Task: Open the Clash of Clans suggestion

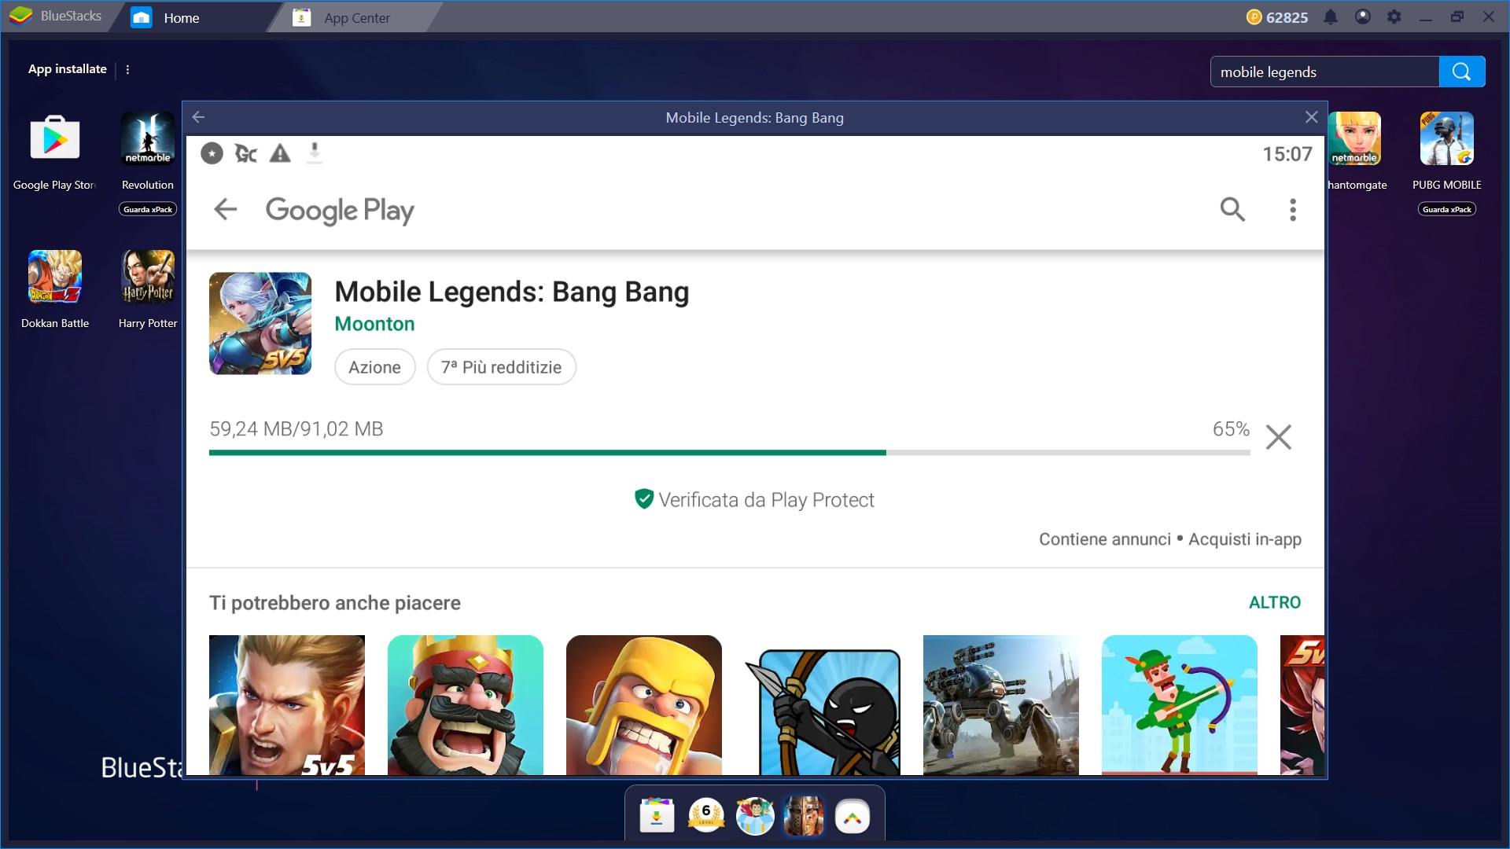Action: (644, 705)
